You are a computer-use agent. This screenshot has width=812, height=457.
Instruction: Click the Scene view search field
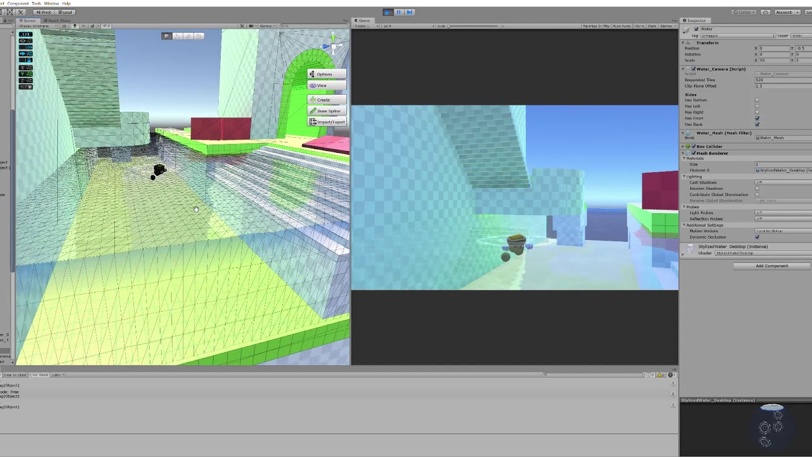point(313,26)
